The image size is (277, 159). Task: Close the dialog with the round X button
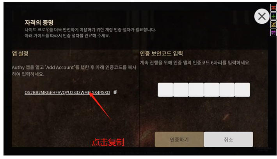pos(262,16)
